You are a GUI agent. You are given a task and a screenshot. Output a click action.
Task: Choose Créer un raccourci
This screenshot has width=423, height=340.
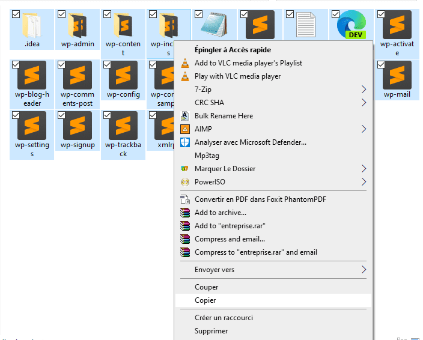273,318
